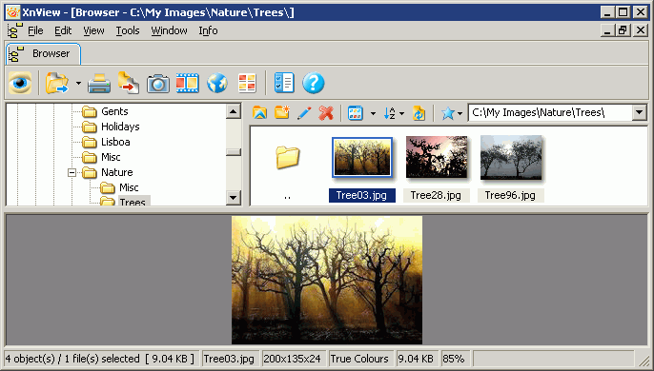Click status bar '4 object(s)' selection text
The width and height of the screenshot is (654, 371).
pos(100,359)
